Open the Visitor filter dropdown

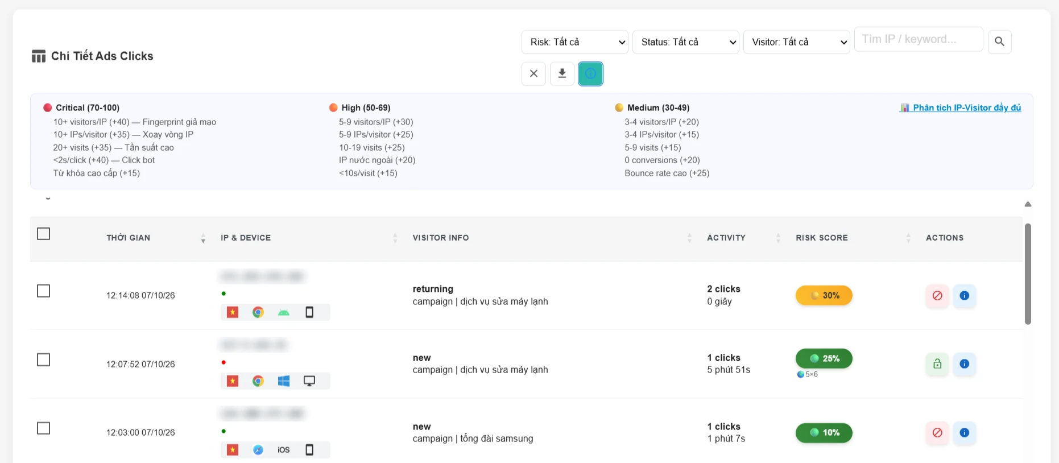click(x=797, y=42)
